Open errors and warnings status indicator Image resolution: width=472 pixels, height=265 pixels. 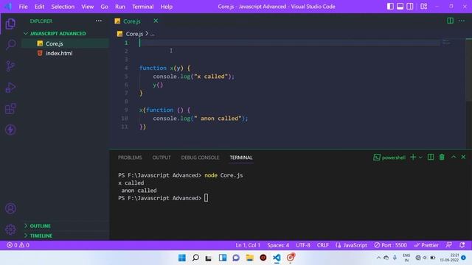coord(18,245)
